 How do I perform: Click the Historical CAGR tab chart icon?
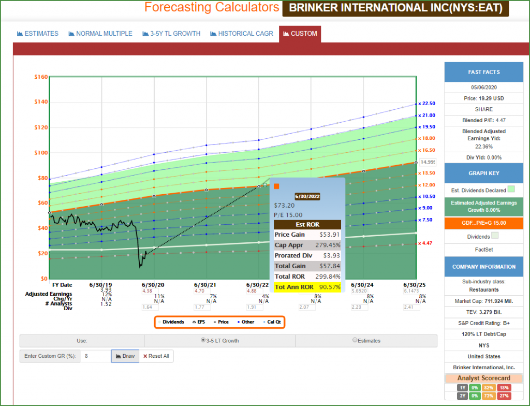pos(213,34)
